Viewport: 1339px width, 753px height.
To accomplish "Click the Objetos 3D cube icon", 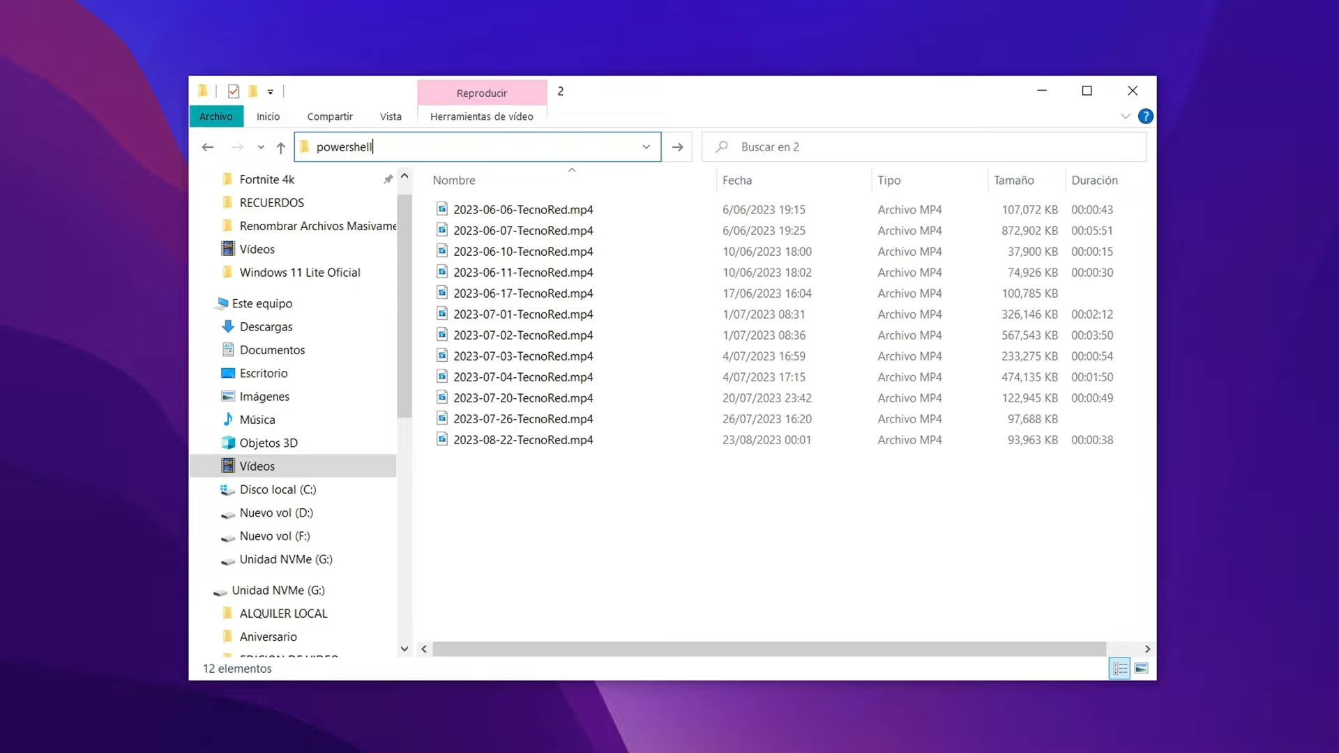I will point(228,443).
